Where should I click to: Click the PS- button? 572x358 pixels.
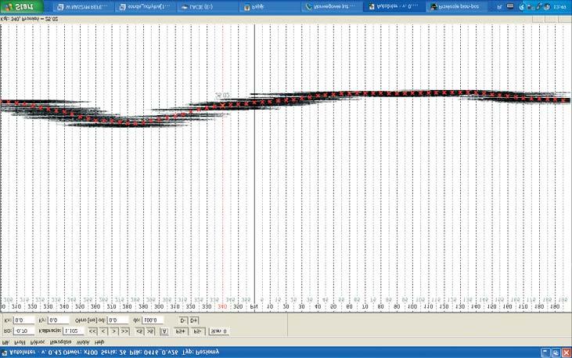(x=198, y=331)
